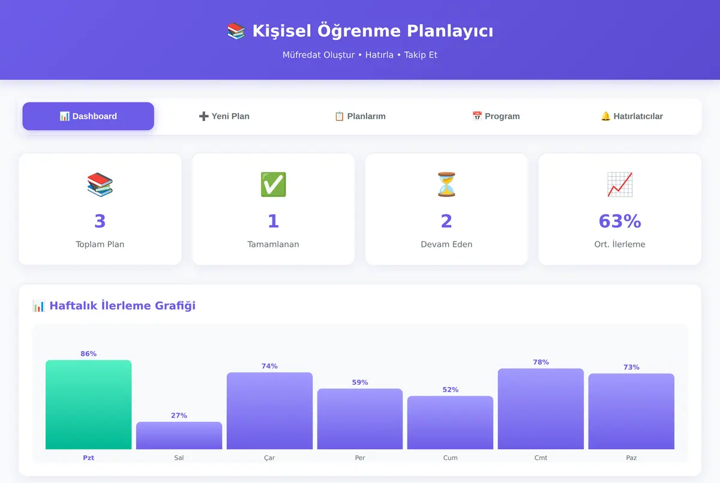720x483 pixels.
Task: Click the green checkmark icon on Tamamlanan card
Action: [x=273, y=185]
